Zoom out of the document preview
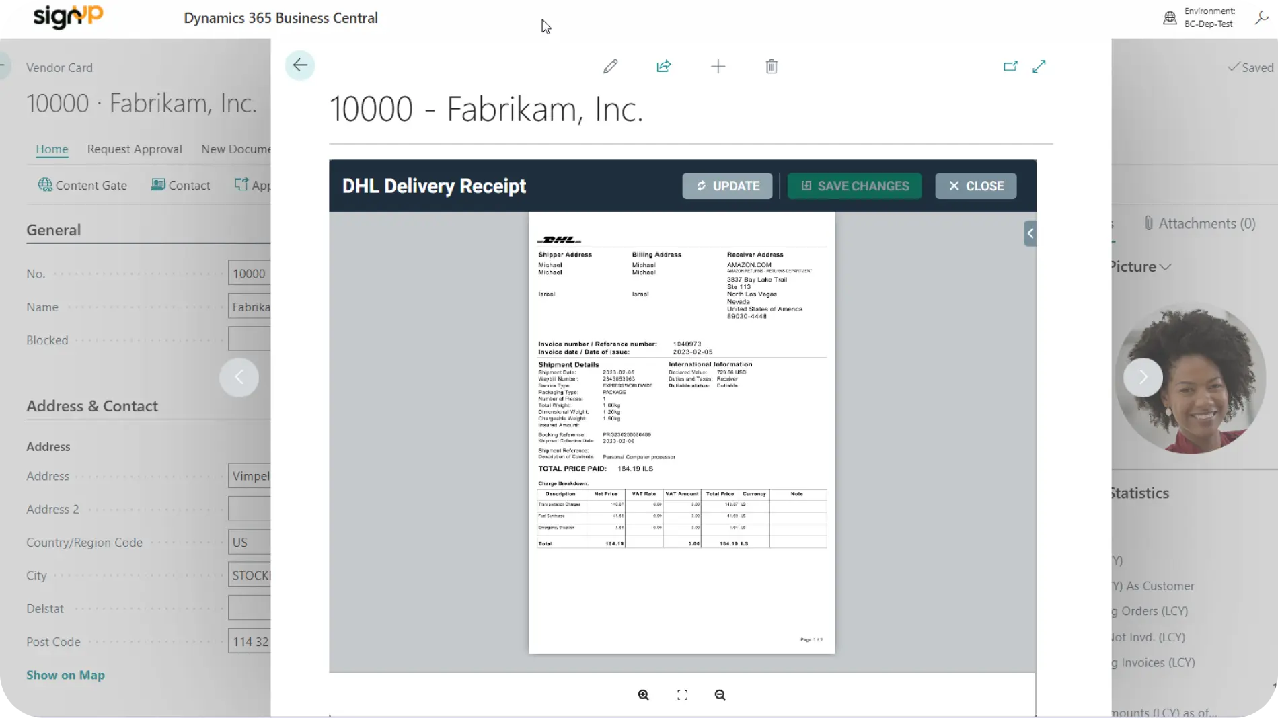 pyautogui.click(x=720, y=694)
